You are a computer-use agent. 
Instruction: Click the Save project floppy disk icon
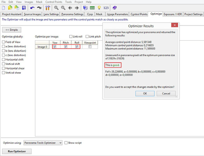tap(24, 8)
